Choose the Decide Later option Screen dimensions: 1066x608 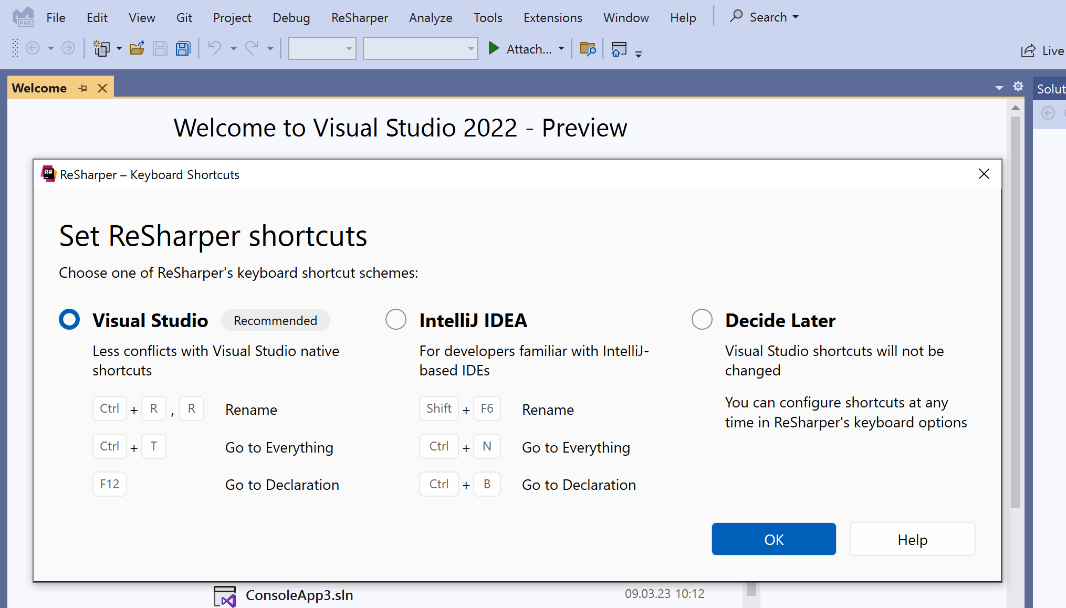coord(702,319)
